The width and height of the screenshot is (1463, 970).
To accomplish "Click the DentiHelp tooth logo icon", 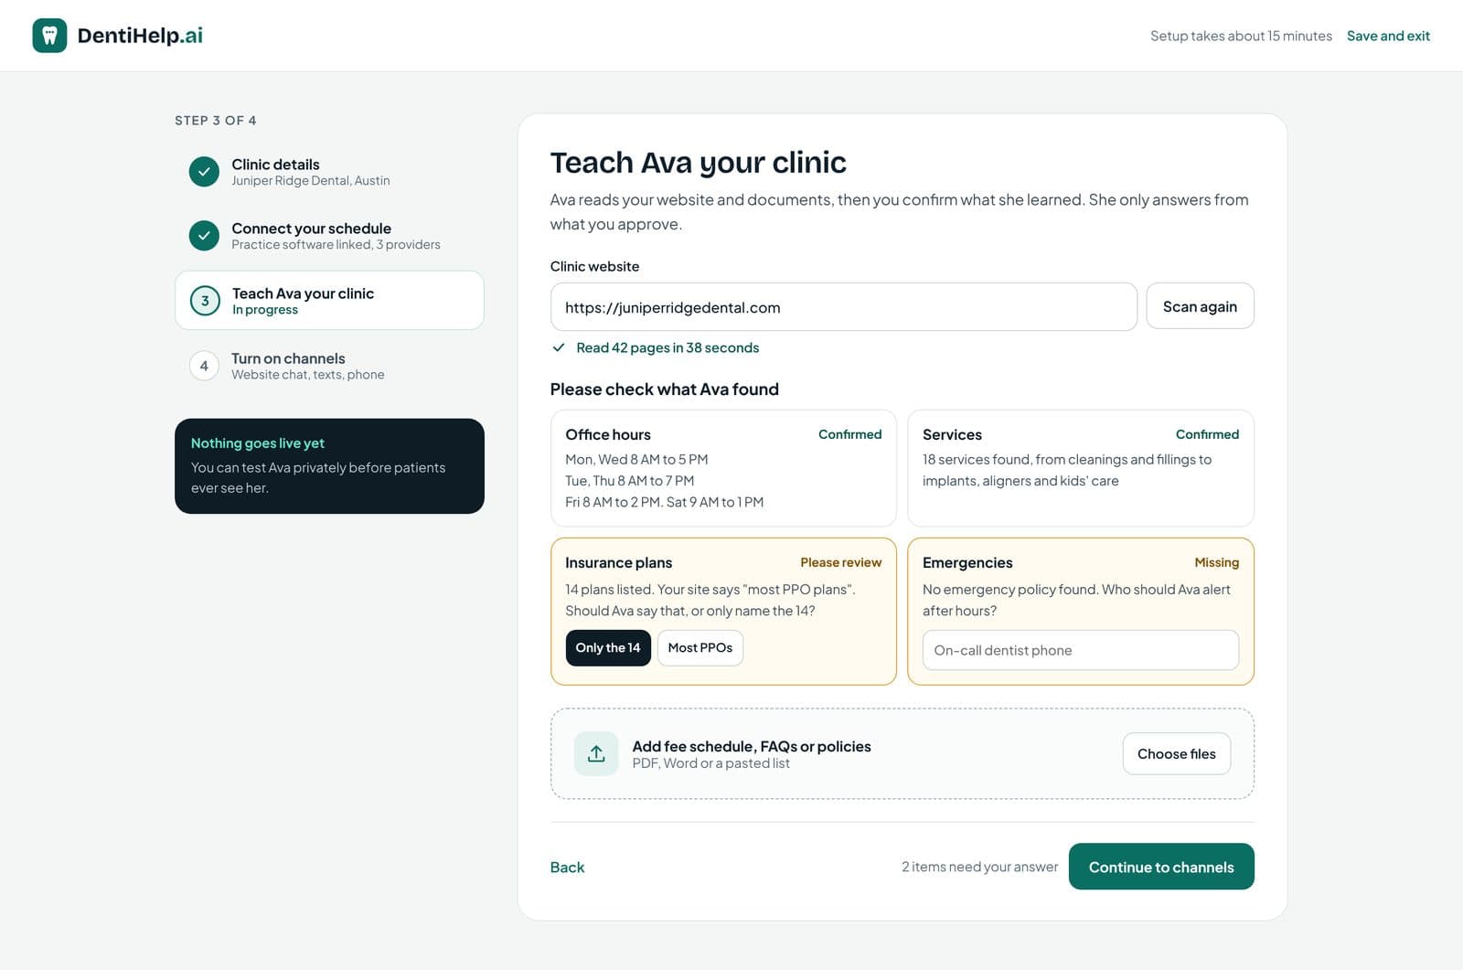I will pyautogui.click(x=49, y=36).
